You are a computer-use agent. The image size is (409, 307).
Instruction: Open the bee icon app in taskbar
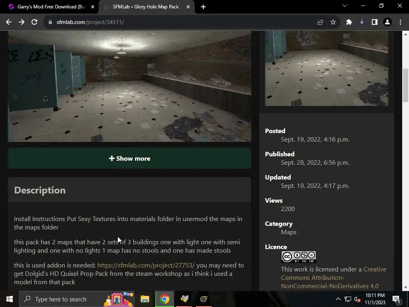coord(185,299)
